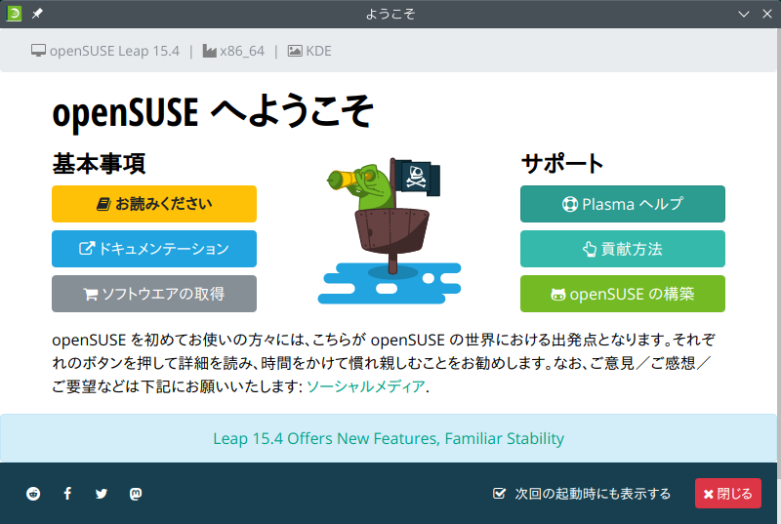
Task: Click the x86_64 architecture label
Action: coord(242,51)
